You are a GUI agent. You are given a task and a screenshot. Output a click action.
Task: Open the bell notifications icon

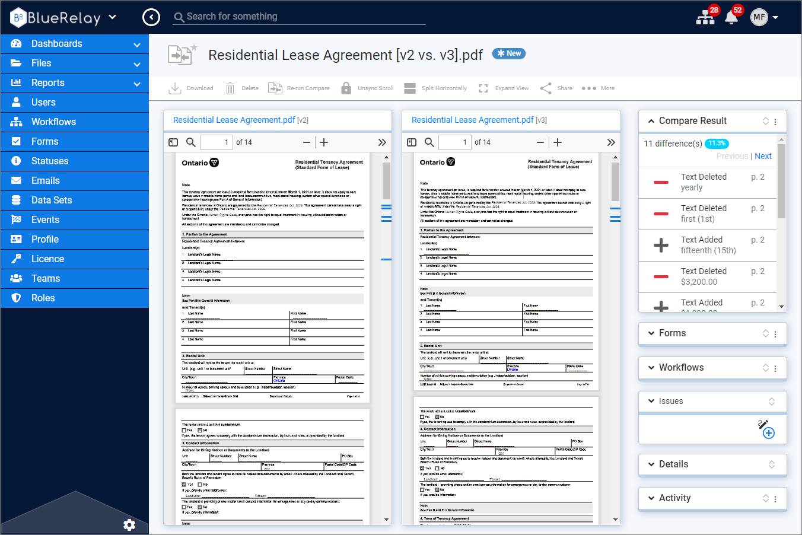[731, 17]
